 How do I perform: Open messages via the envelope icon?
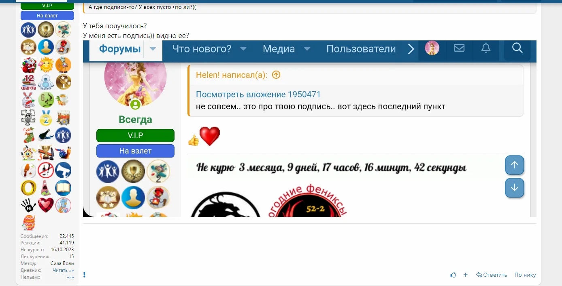(459, 48)
